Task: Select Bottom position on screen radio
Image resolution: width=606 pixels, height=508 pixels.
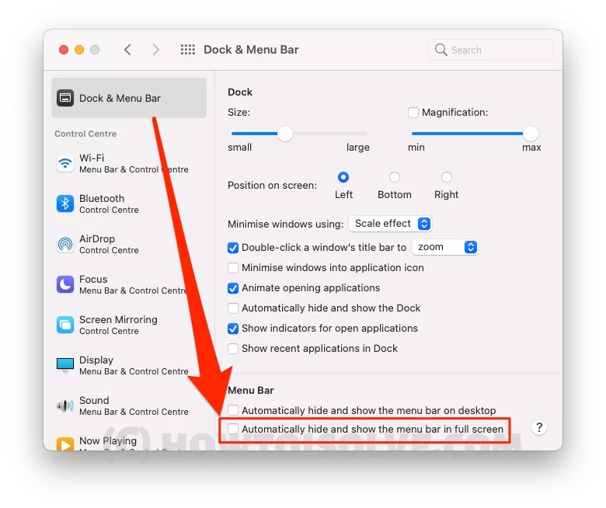Action: [x=395, y=177]
